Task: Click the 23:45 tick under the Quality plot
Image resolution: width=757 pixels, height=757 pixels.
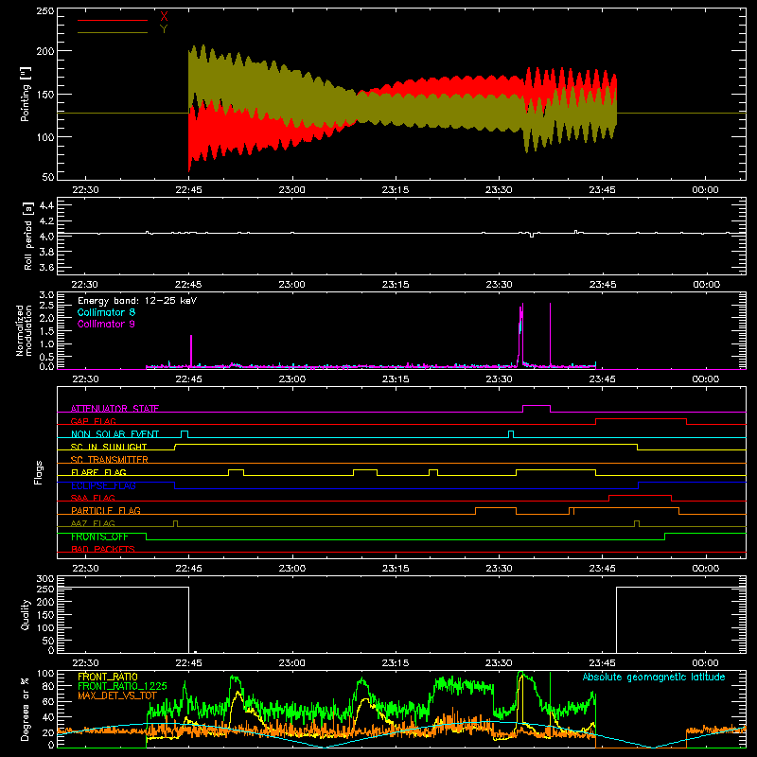Action: (602, 663)
